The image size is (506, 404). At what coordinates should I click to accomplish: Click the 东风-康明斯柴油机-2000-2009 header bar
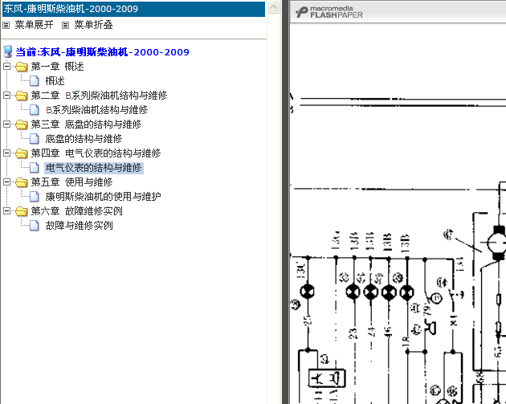pos(133,9)
